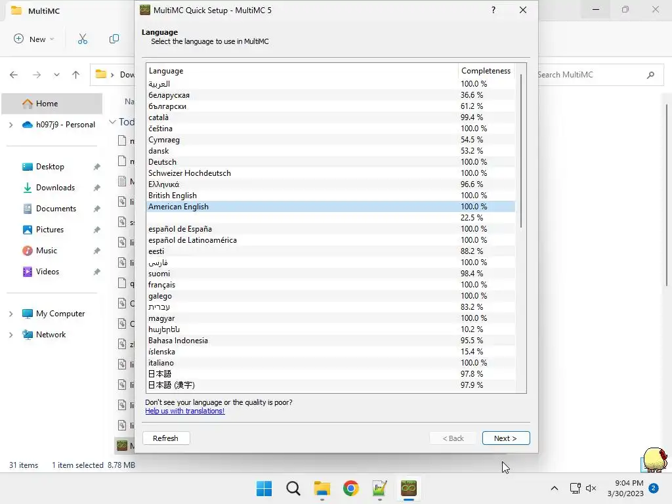Viewport: 672px width, 504px height.
Task: Open the Help us with translations link
Action: pyautogui.click(x=184, y=411)
